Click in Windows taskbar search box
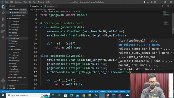 tap(28, 96)
